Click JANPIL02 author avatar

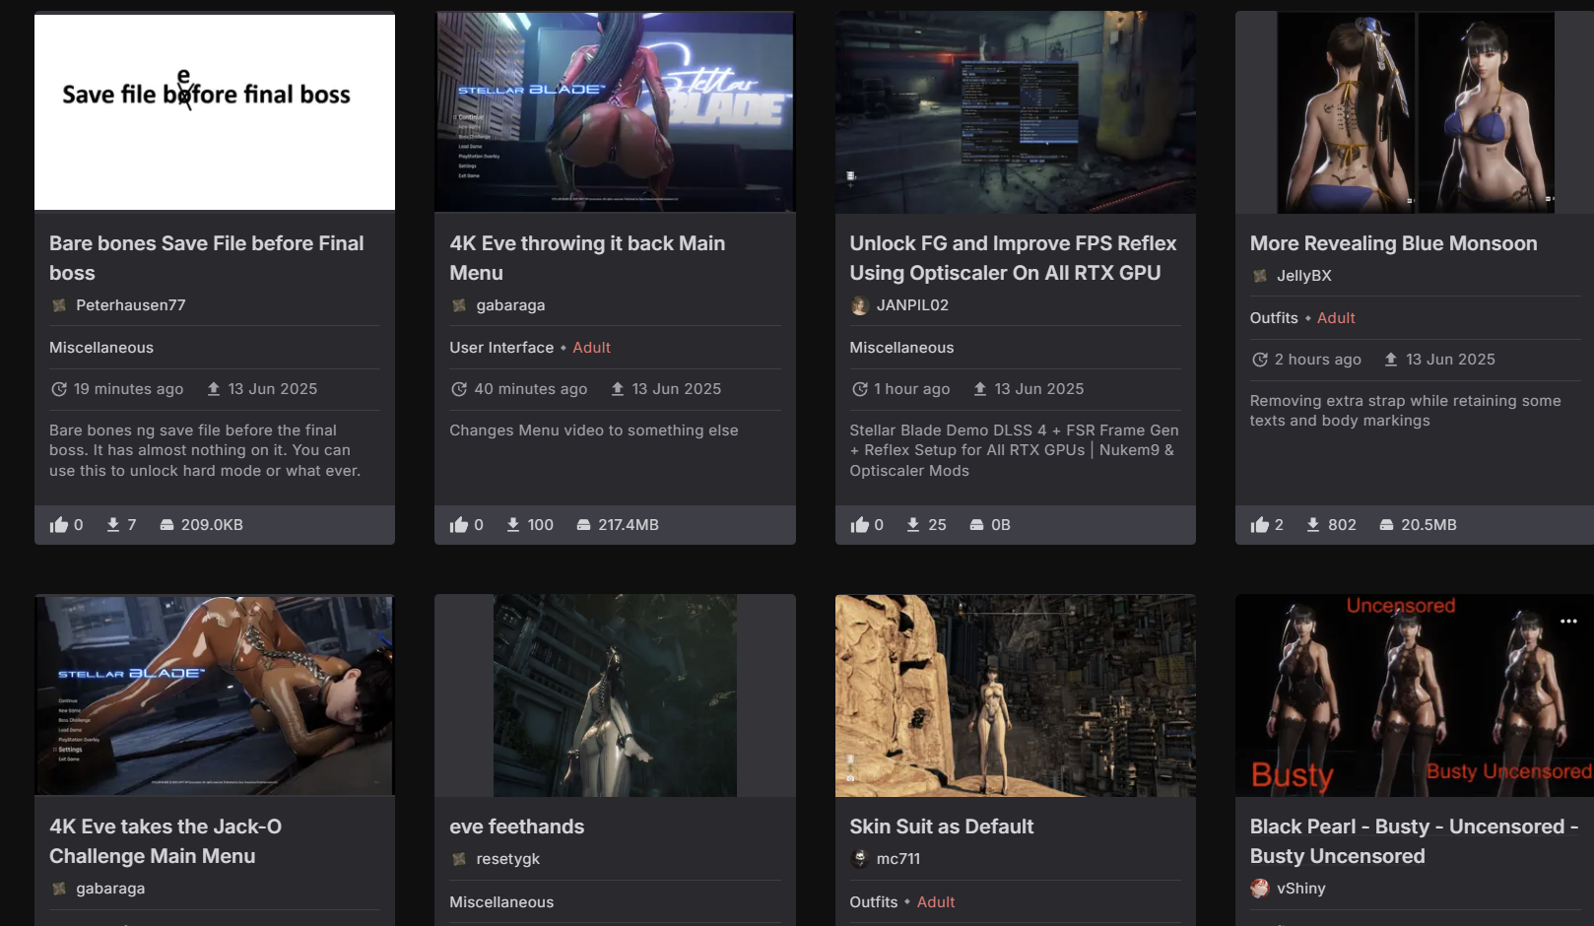click(x=859, y=305)
